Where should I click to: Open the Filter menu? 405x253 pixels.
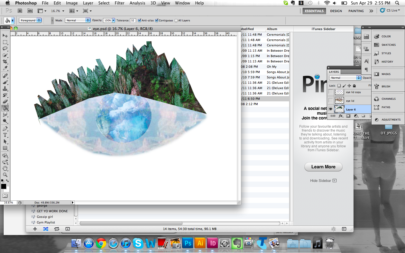pos(120,3)
